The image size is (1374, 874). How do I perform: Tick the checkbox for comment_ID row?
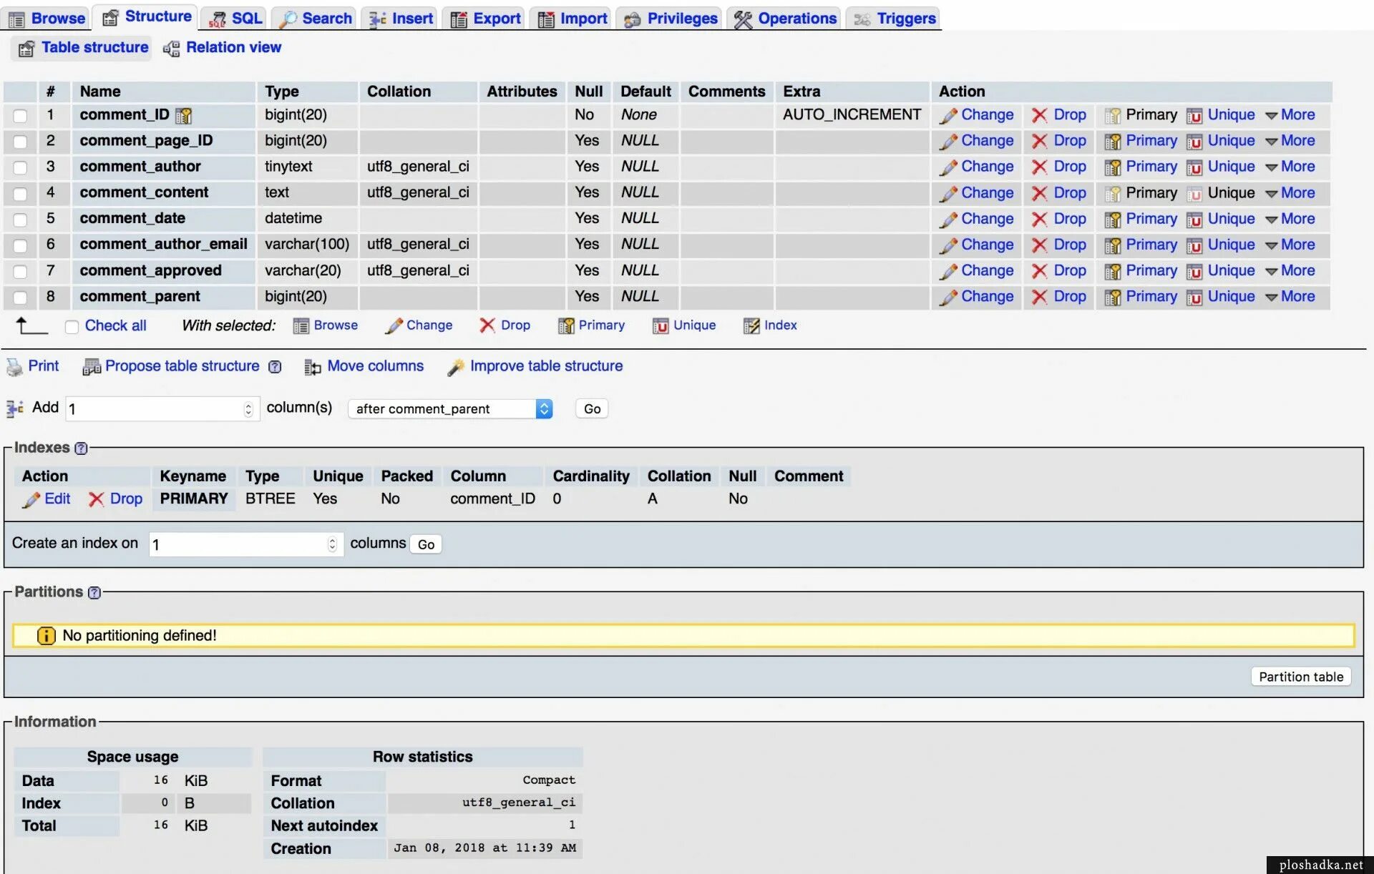[x=20, y=116]
